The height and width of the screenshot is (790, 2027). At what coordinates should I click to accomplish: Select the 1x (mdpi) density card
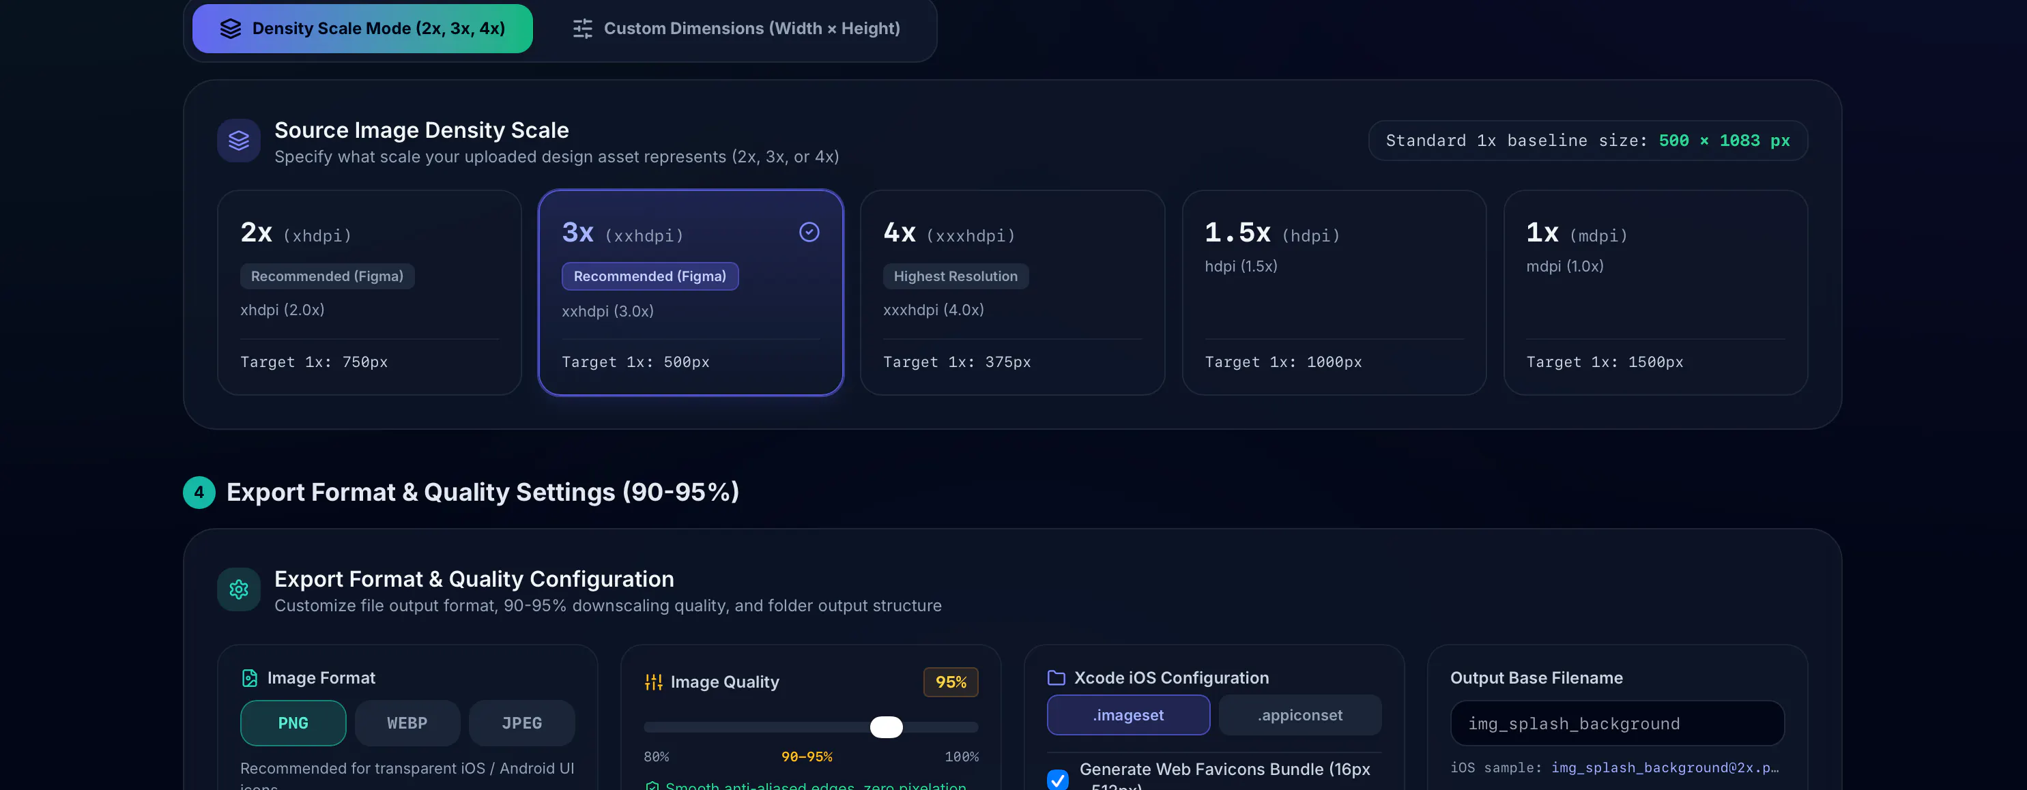click(x=1656, y=293)
